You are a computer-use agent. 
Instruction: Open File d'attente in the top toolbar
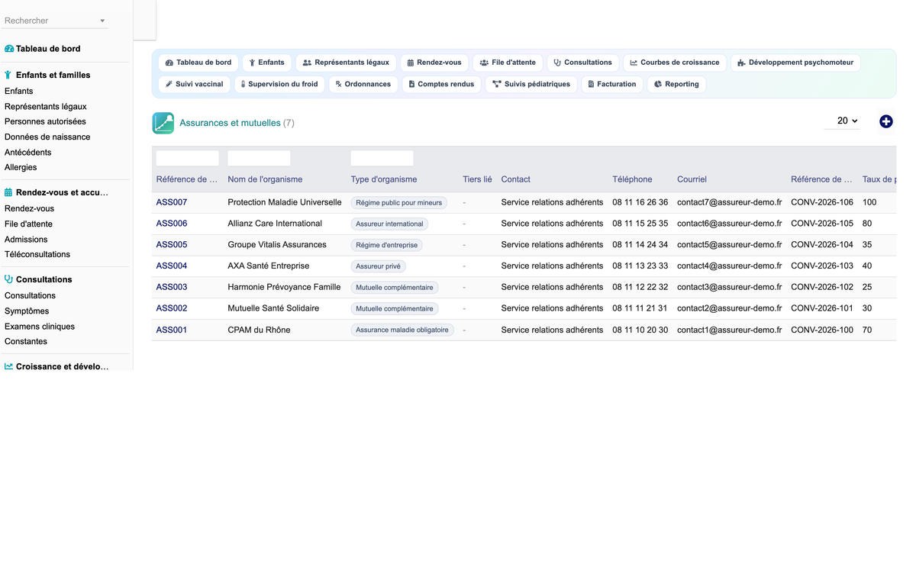[508, 63]
